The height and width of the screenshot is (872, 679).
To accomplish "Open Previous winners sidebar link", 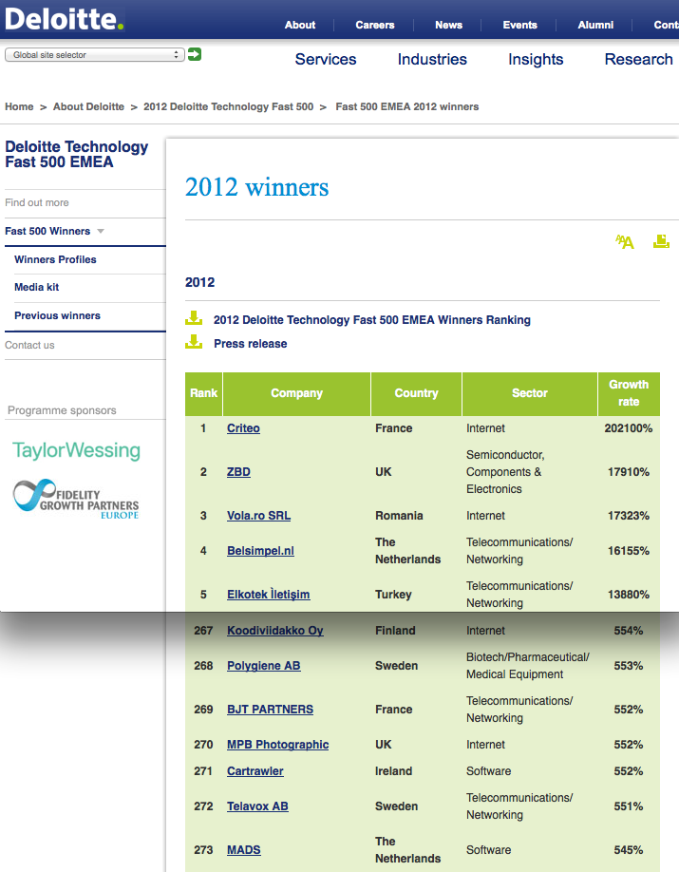I will (57, 315).
